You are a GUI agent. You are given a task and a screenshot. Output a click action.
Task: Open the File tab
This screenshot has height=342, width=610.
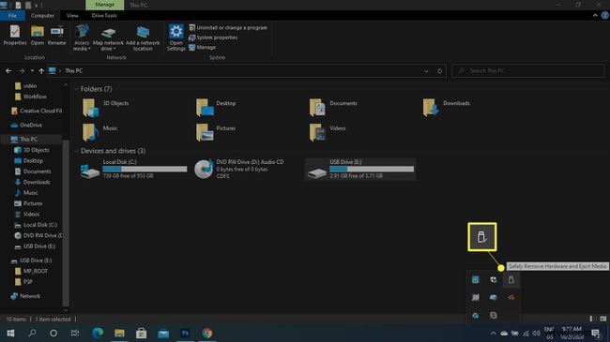pos(12,16)
